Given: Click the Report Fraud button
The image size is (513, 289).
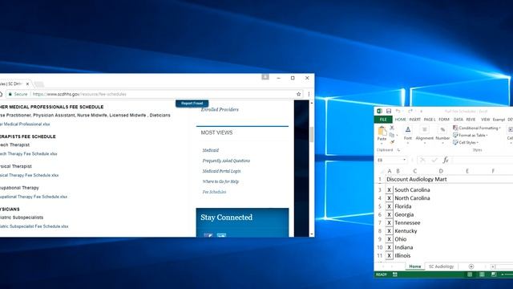Looking at the screenshot, I should click(192, 104).
